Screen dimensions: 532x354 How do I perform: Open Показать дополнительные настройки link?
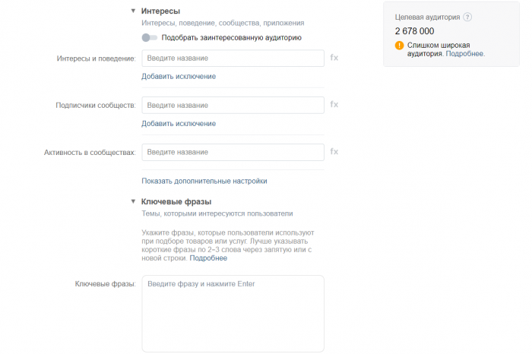pyautogui.click(x=204, y=181)
